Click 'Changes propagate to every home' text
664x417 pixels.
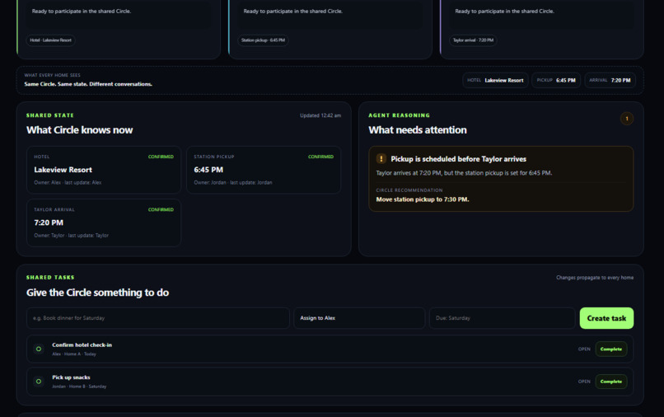point(595,278)
